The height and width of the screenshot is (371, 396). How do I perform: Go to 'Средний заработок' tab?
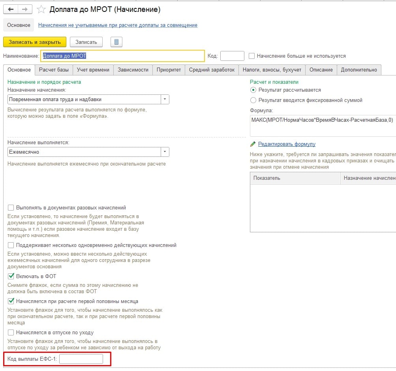[x=212, y=70]
